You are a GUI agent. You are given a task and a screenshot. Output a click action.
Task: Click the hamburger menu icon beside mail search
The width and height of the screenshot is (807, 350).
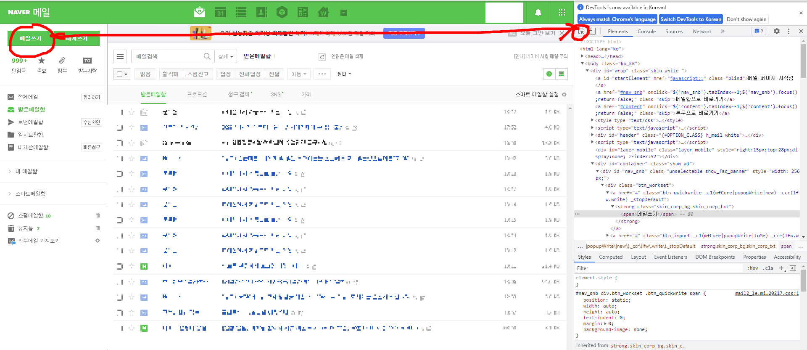(x=120, y=56)
